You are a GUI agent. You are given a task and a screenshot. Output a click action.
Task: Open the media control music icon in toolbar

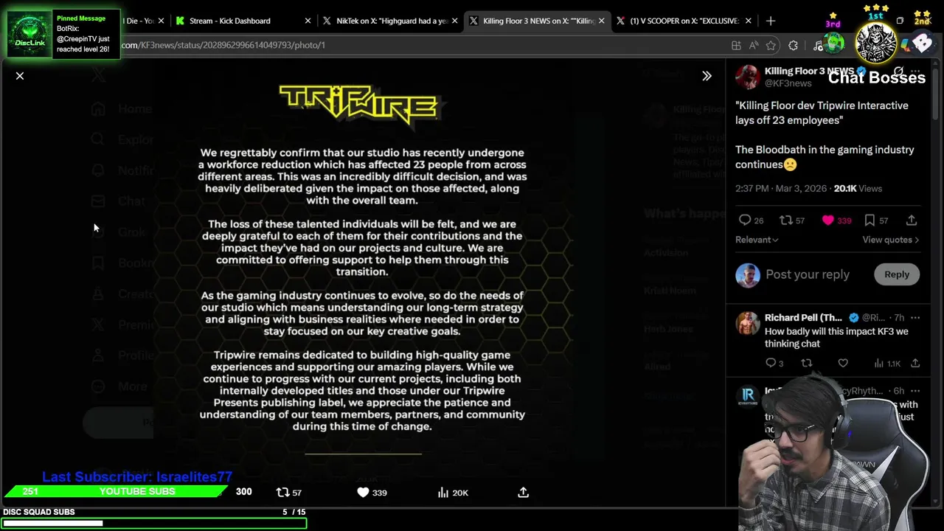818,45
